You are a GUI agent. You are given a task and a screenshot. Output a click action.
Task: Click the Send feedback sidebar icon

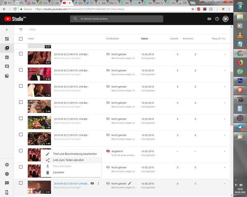click(x=7, y=183)
